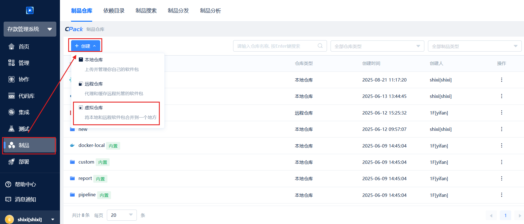
Task: Click the 创建 create button
Action: (x=85, y=46)
